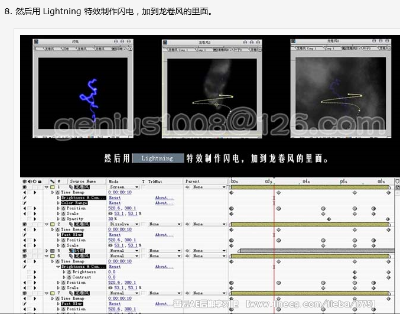Hide layer 1 using its eye toggle
This screenshot has height=314, width=400.
25,187
